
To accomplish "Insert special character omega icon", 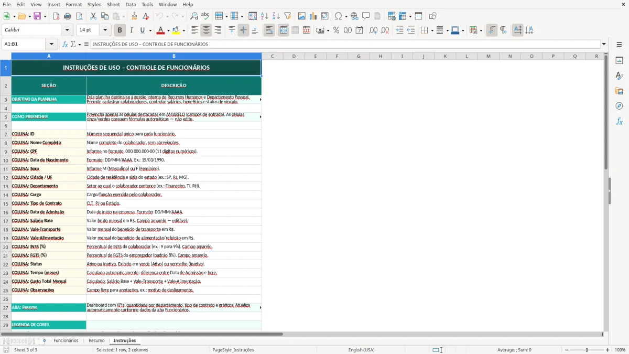I will click(x=338, y=16).
